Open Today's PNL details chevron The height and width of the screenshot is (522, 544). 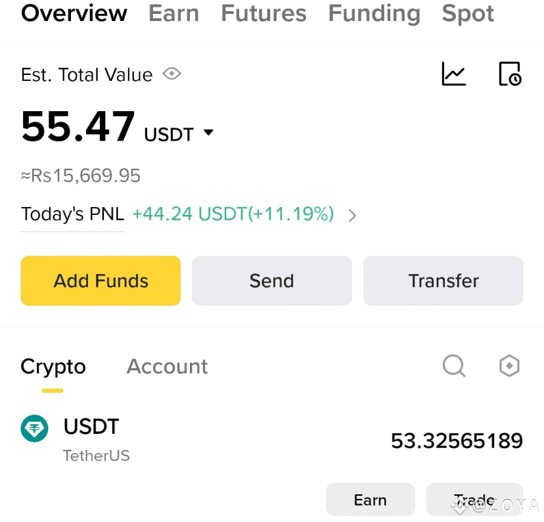pyautogui.click(x=352, y=216)
